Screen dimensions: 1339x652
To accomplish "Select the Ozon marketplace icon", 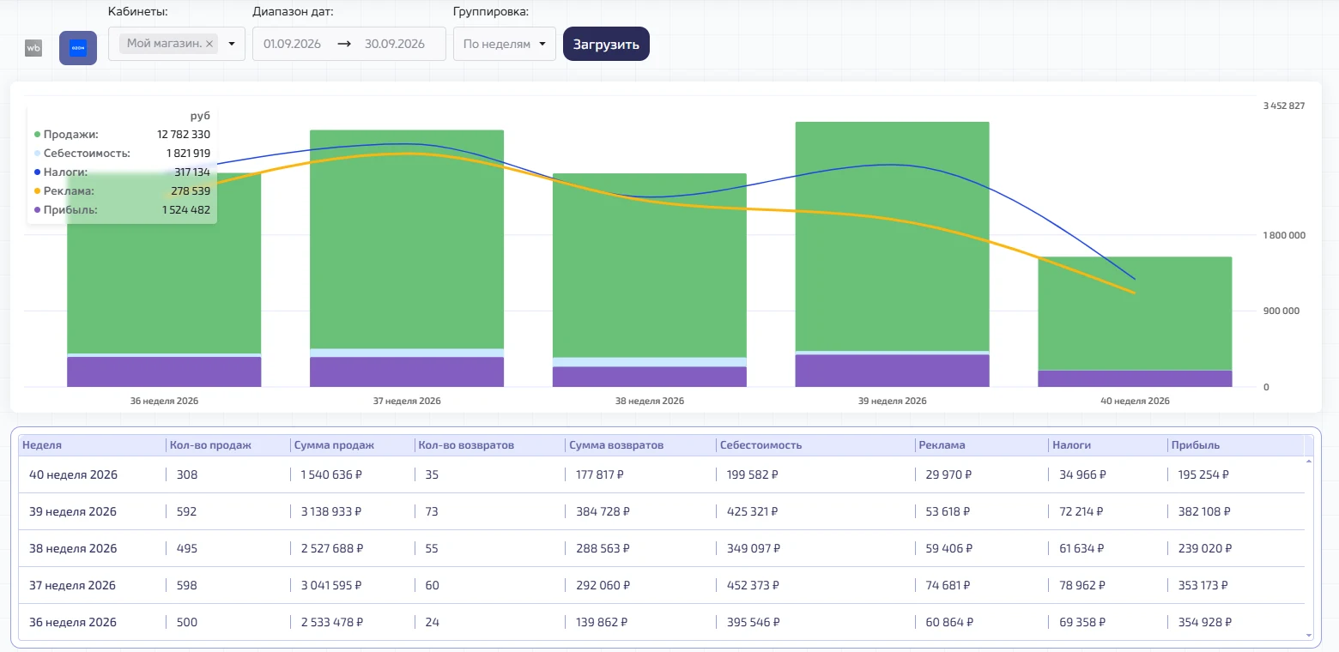I will 78,48.
